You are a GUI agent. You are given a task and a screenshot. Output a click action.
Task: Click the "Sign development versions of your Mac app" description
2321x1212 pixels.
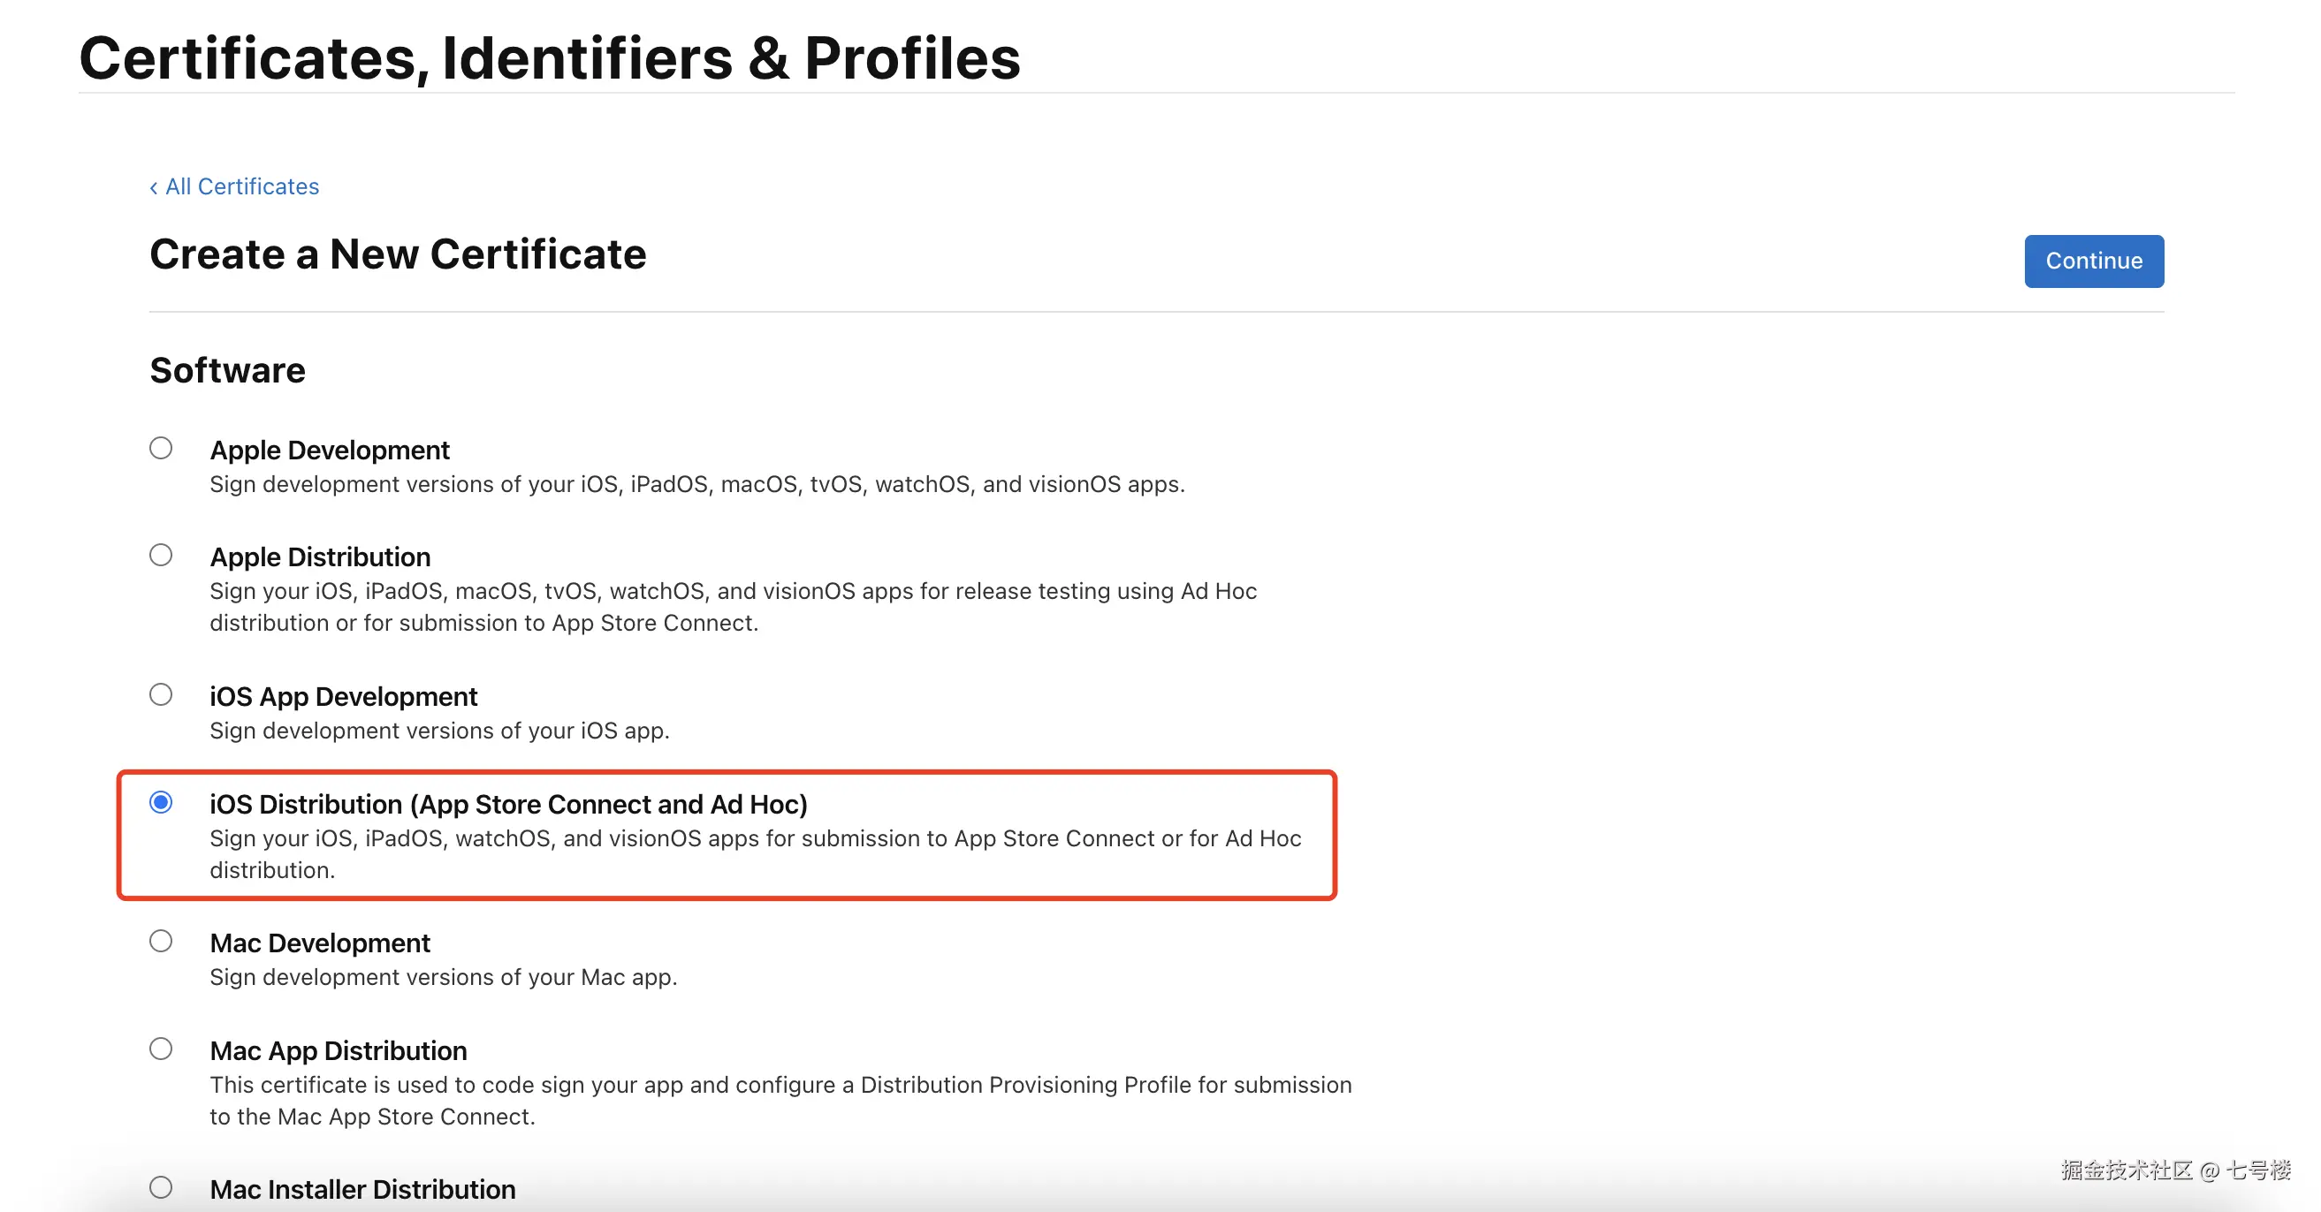coord(443,977)
